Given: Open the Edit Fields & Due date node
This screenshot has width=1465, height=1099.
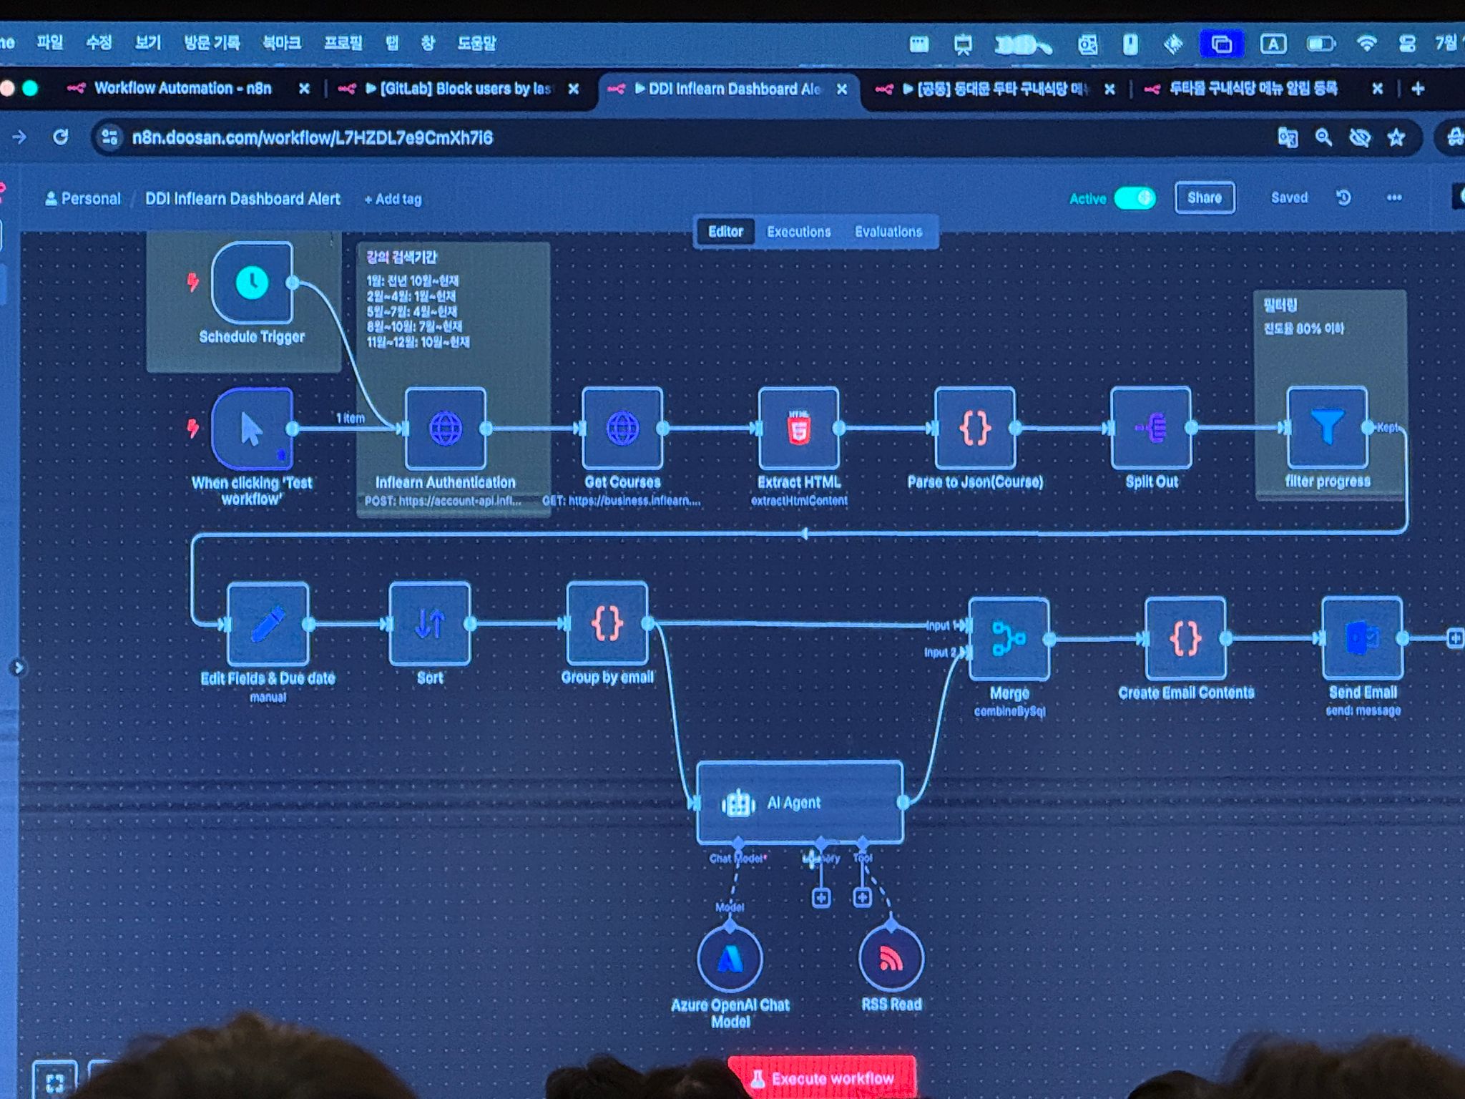Looking at the screenshot, I should pos(268,624).
